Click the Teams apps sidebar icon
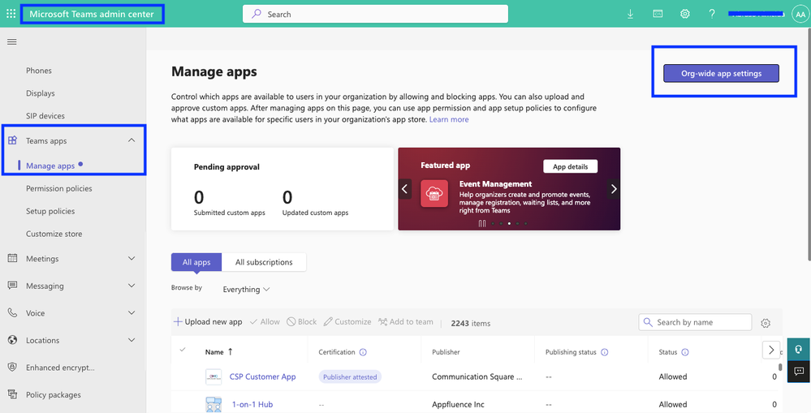 click(12, 140)
